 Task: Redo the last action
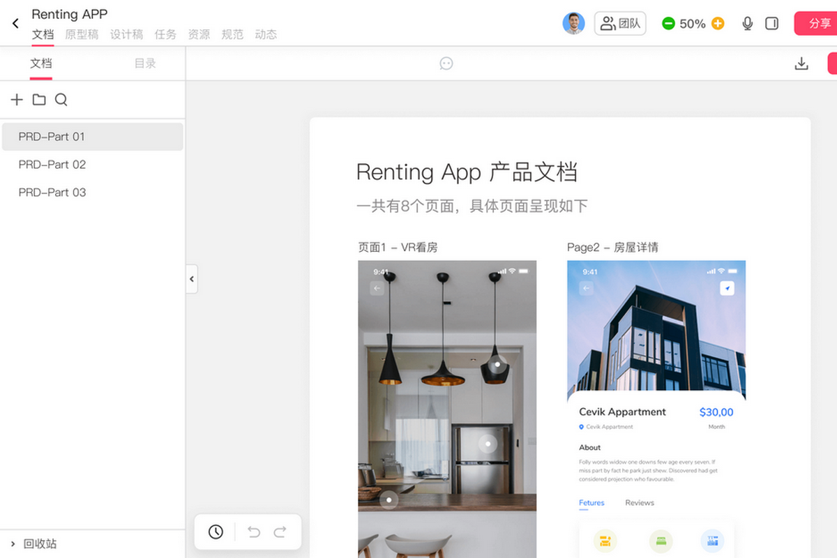click(x=280, y=532)
